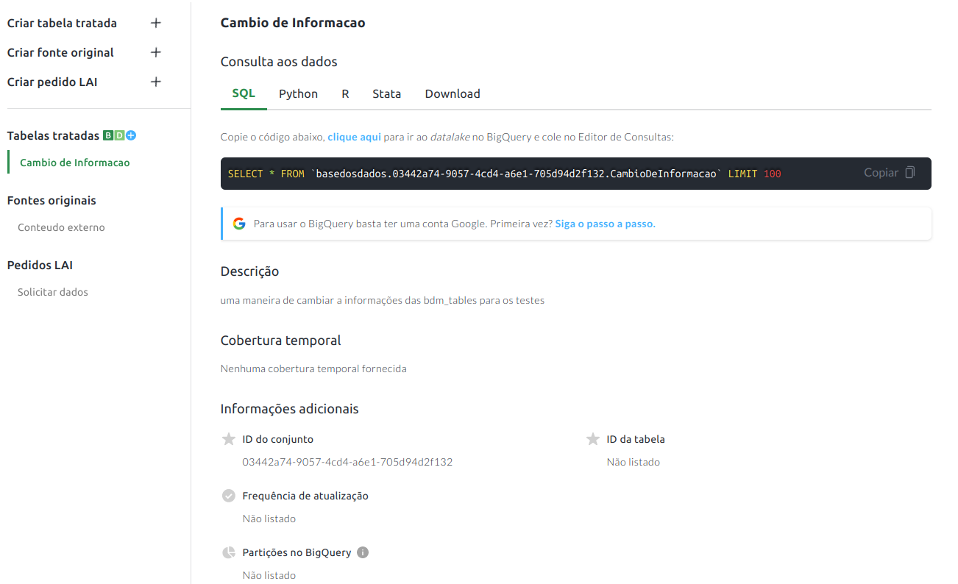Switch to the SQL tab
This screenshot has width=958, height=584.
tap(244, 93)
